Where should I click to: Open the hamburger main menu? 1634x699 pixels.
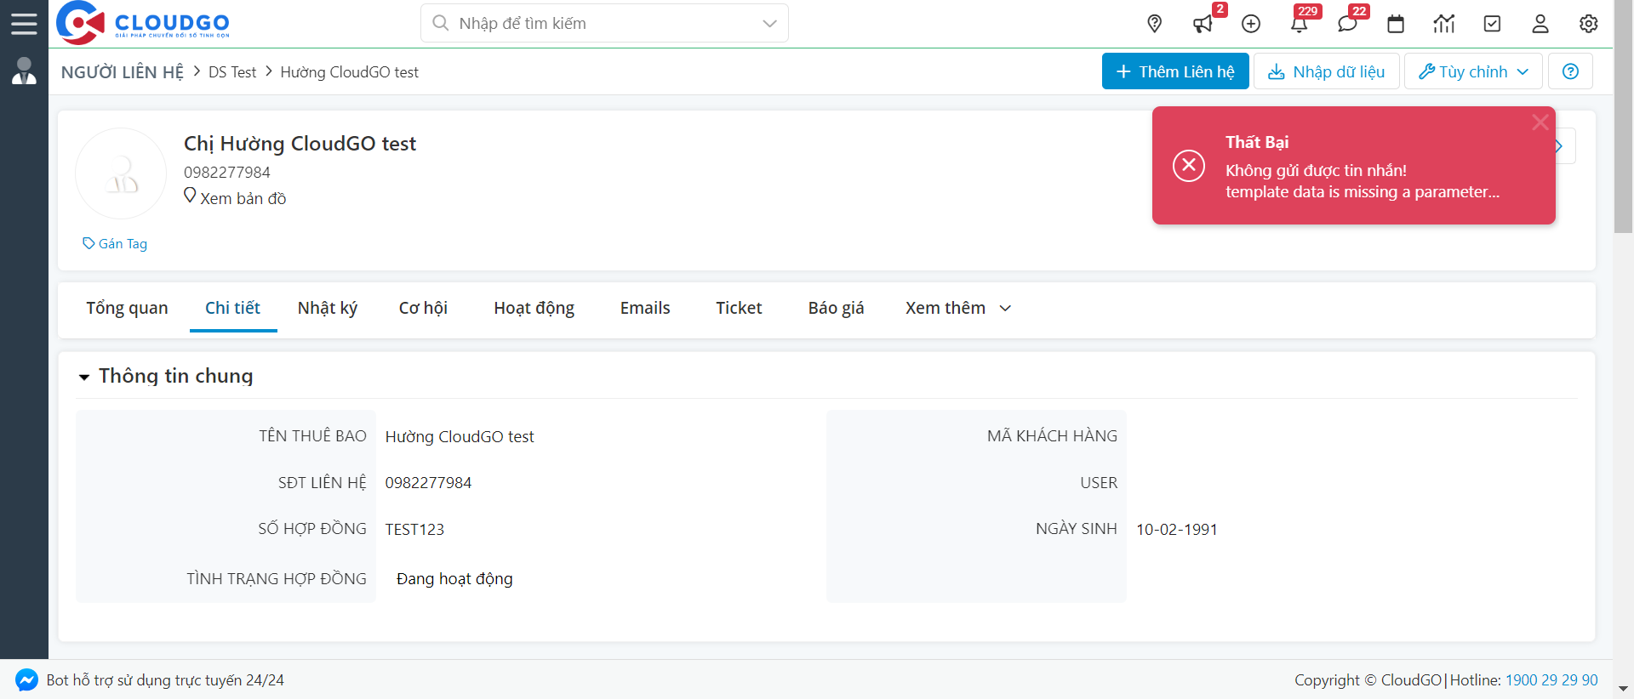[24, 24]
